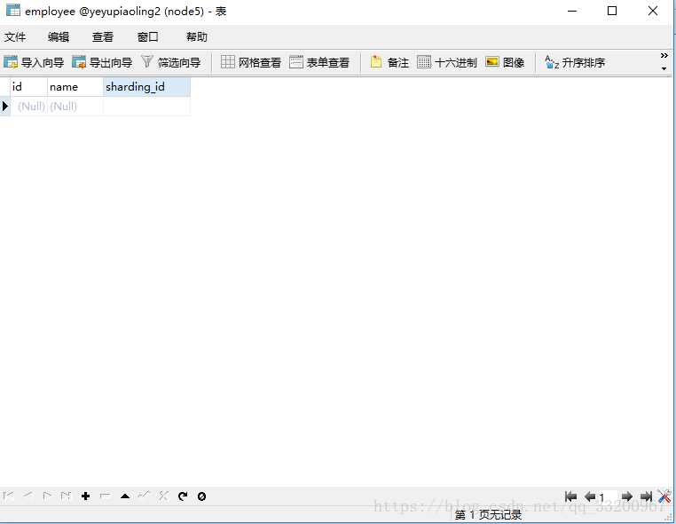Open the 查看 menu
Viewport: 676px width, 524px height.
[103, 37]
